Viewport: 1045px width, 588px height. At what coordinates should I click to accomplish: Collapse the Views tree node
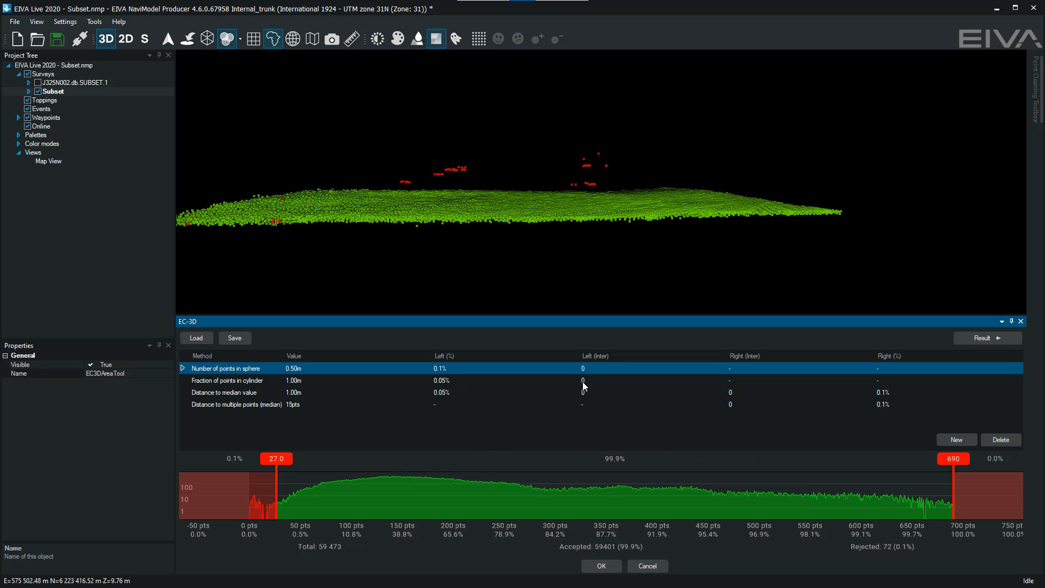click(x=19, y=152)
